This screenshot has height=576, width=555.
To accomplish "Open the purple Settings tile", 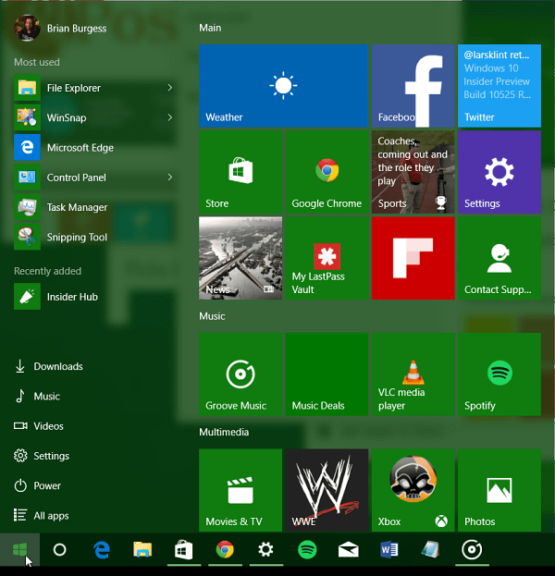I will coord(499,172).
